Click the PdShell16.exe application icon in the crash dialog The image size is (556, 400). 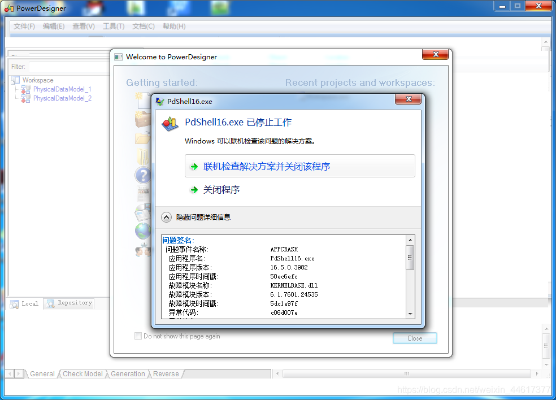point(170,123)
